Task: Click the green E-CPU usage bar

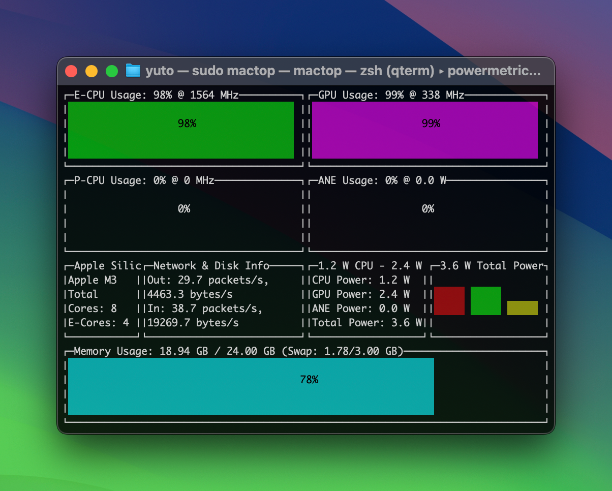Action: pos(181,130)
